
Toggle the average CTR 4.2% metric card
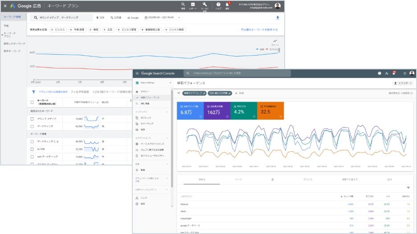(x=244, y=111)
